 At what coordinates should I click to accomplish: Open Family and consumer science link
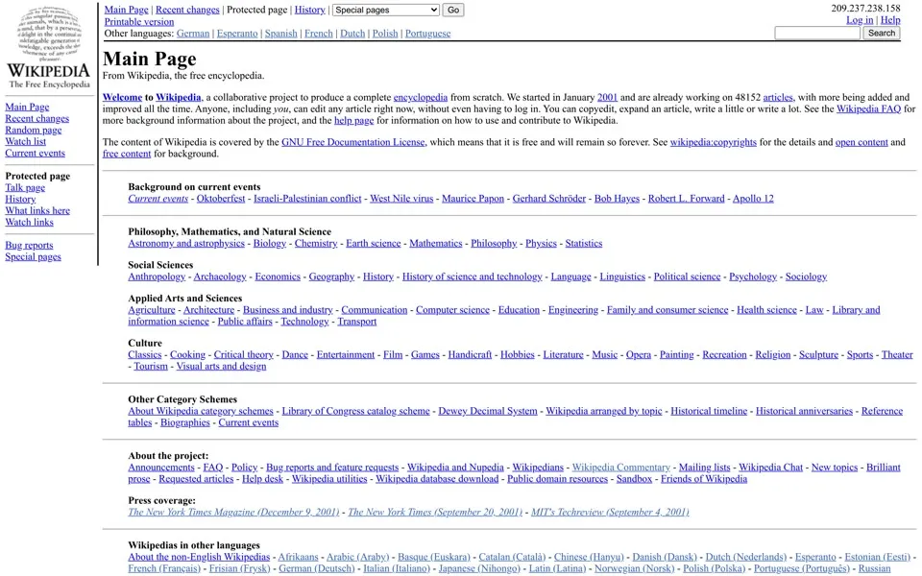click(x=667, y=310)
